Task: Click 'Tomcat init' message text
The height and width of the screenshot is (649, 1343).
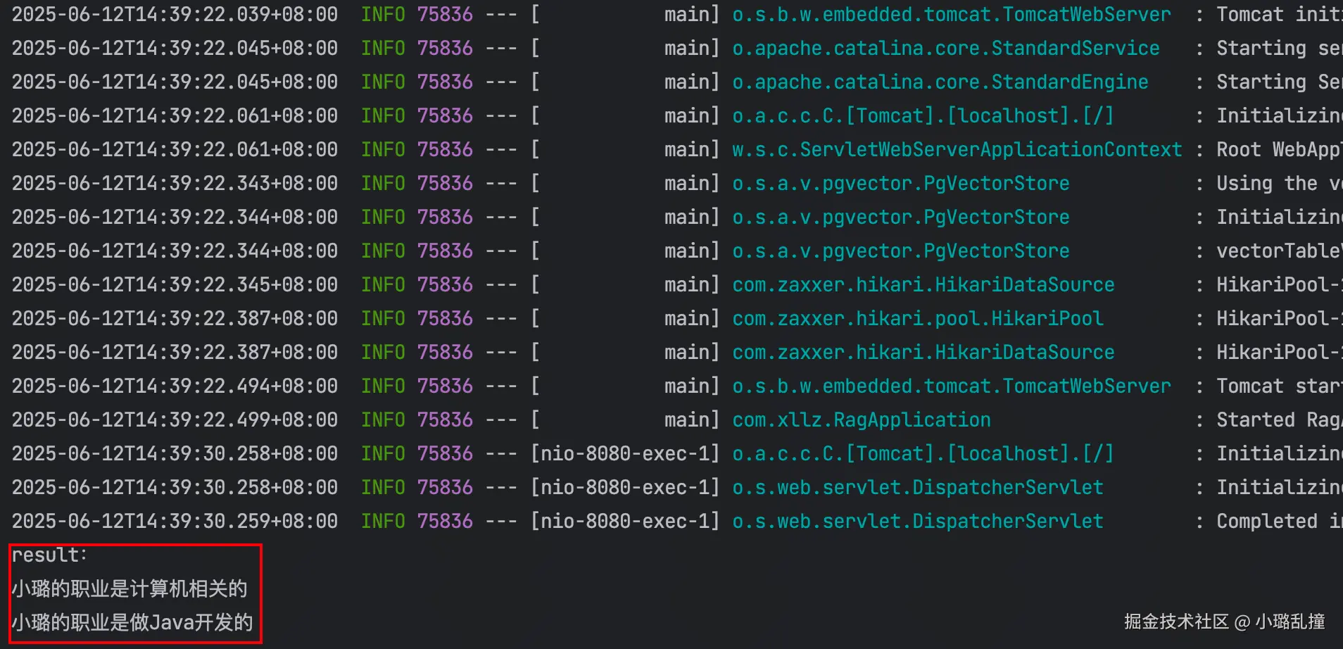Action: [1279, 14]
